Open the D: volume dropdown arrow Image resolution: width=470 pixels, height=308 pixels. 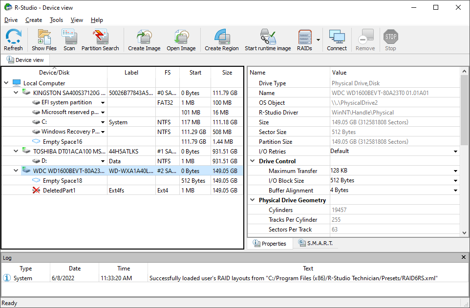point(103,161)
